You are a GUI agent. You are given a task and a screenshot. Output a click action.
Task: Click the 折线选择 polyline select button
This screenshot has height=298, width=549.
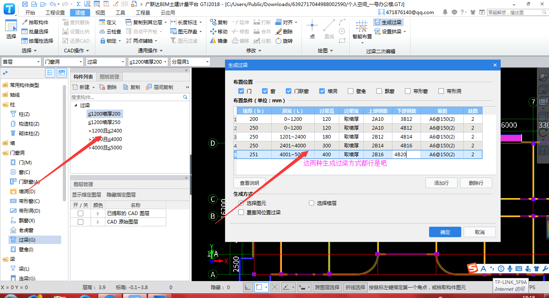355,287
